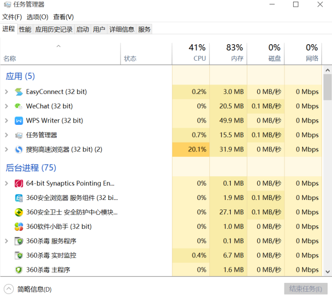Click the 360杀毒 主程序 shield icon
332x295 pixels.
pos(19,270)
